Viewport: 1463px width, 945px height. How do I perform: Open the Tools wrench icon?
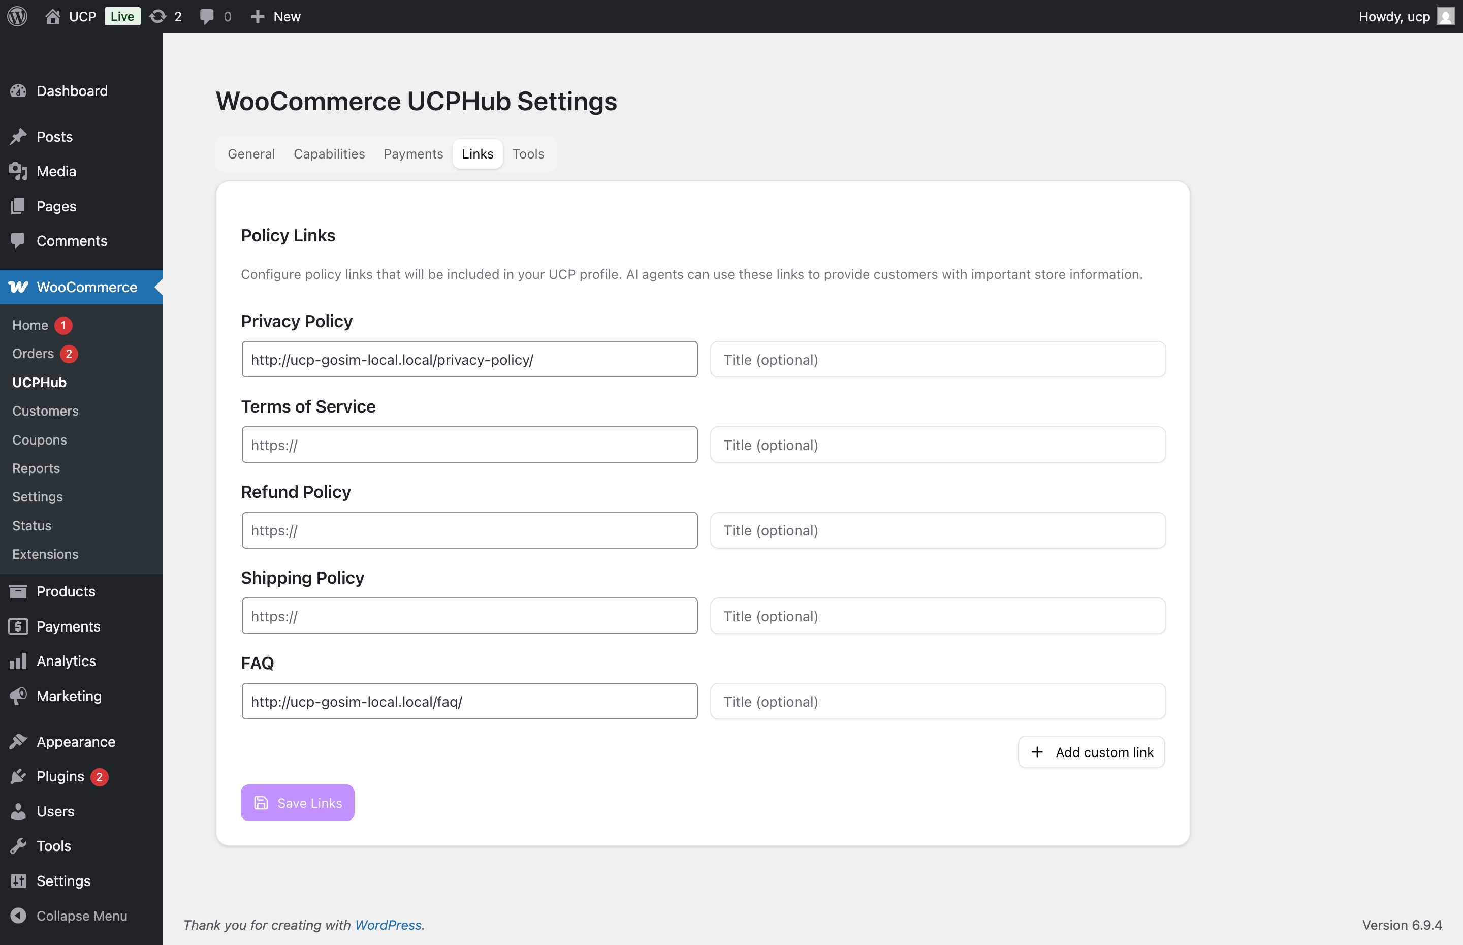click(x=19, y=845)
